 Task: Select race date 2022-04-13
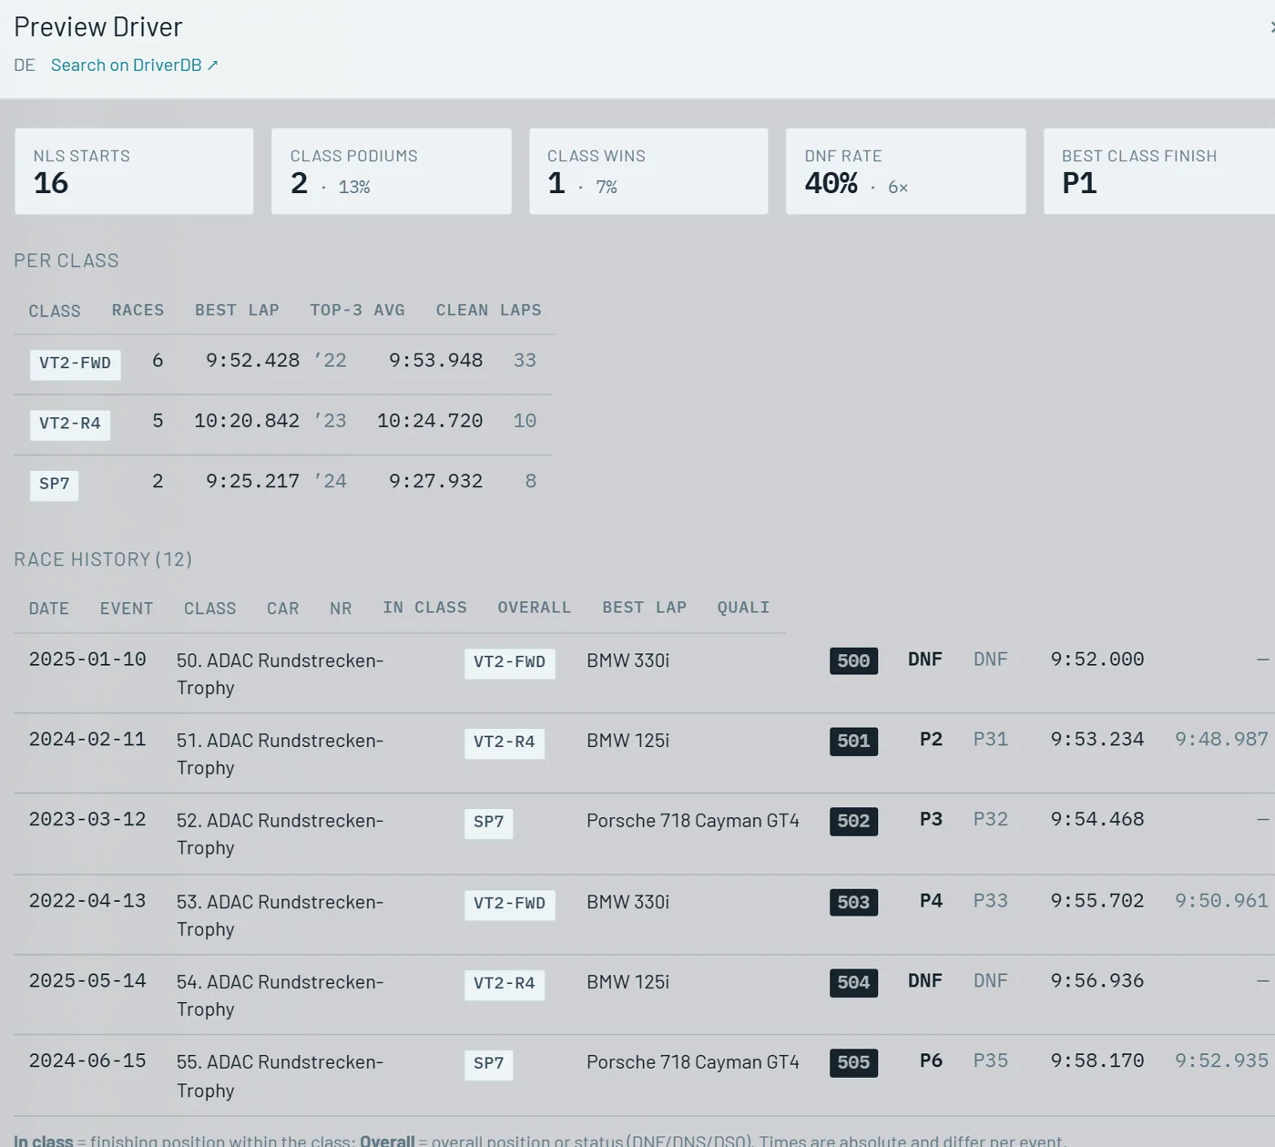coord(87,901)
